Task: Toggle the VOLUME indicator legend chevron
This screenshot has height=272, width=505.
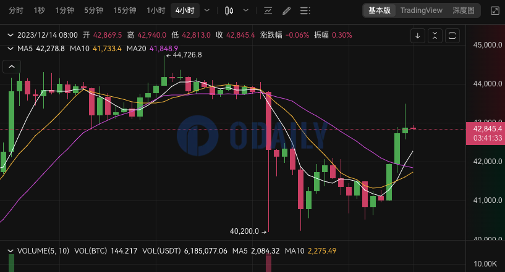Action: [10, 251]
